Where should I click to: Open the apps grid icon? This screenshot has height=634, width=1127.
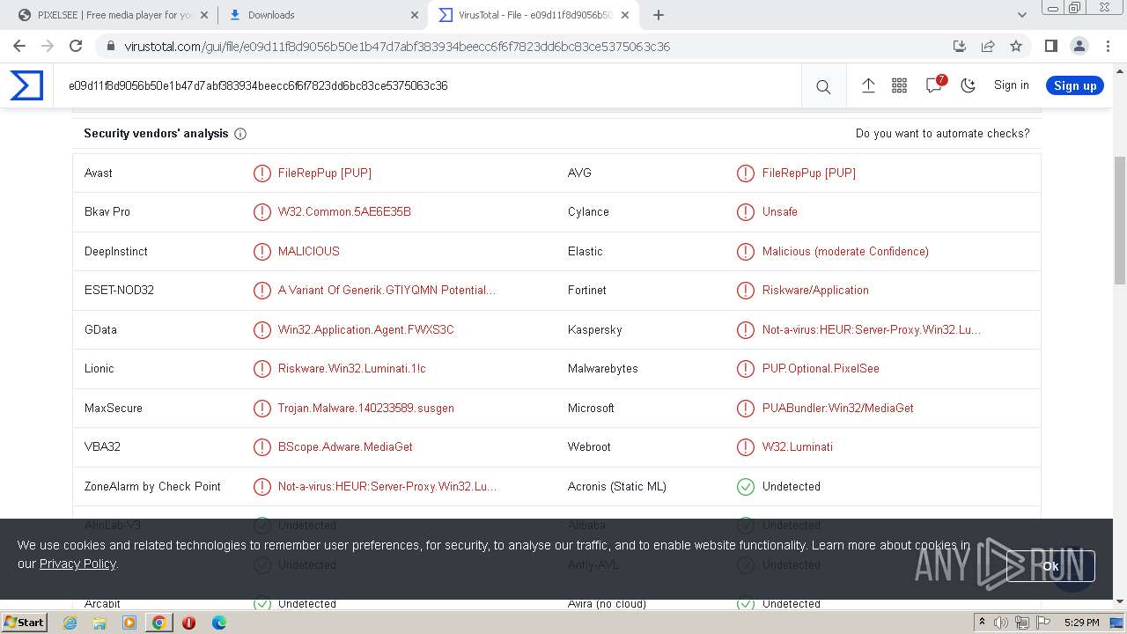point(899,85)
